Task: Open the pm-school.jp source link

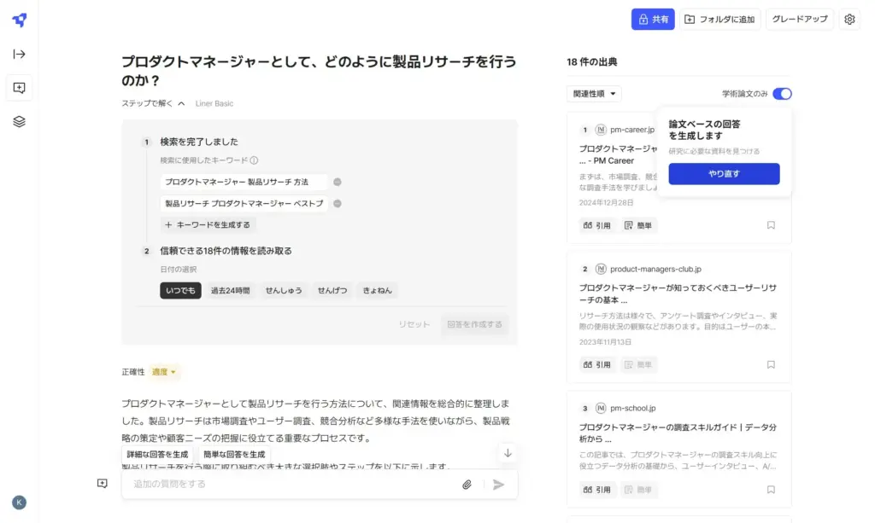Action: point(632,409)
